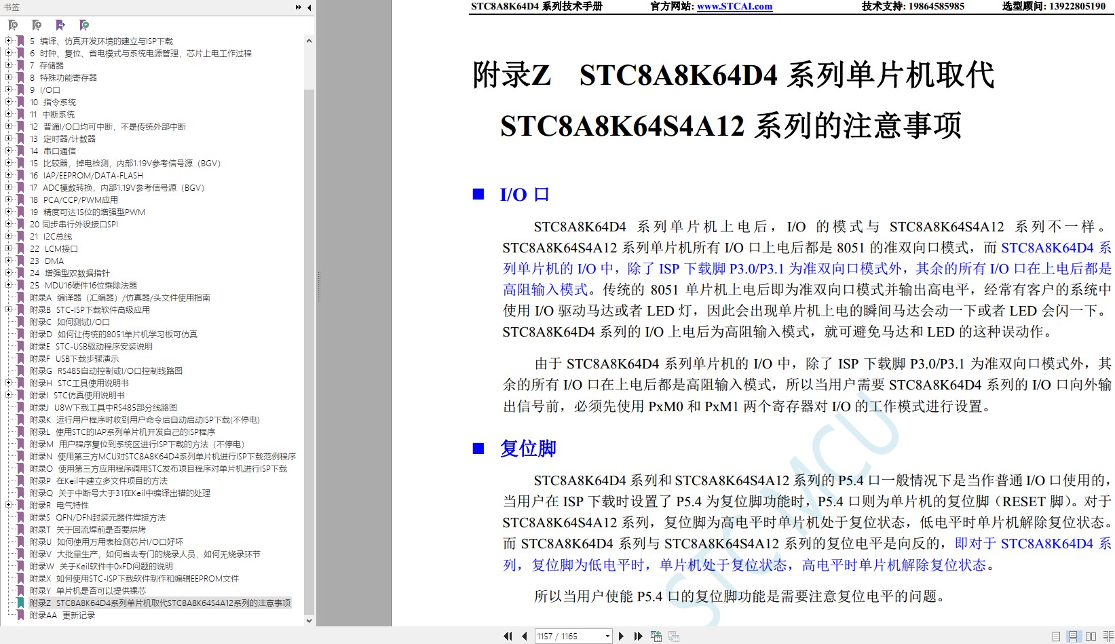This screenshot has width=1115, height=644.
Task: Click the bookmarks panel scrollbar thumb
Action: coord(309,351)
